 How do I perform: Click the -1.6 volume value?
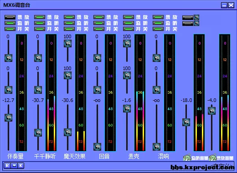127,100
